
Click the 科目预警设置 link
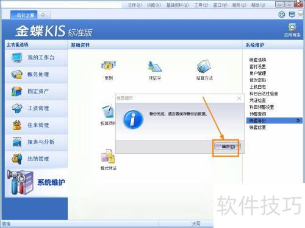coord(262,107)
